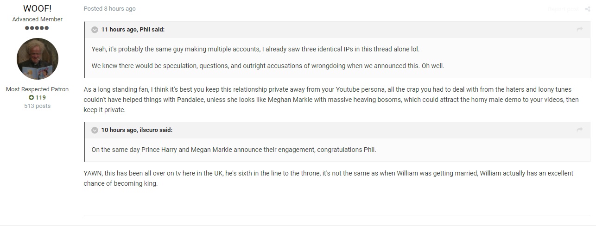This screenshot has width=596, height=226.
Task: Collapse ilscuro's quote with the chevron toggle
Action: point(95,130)
